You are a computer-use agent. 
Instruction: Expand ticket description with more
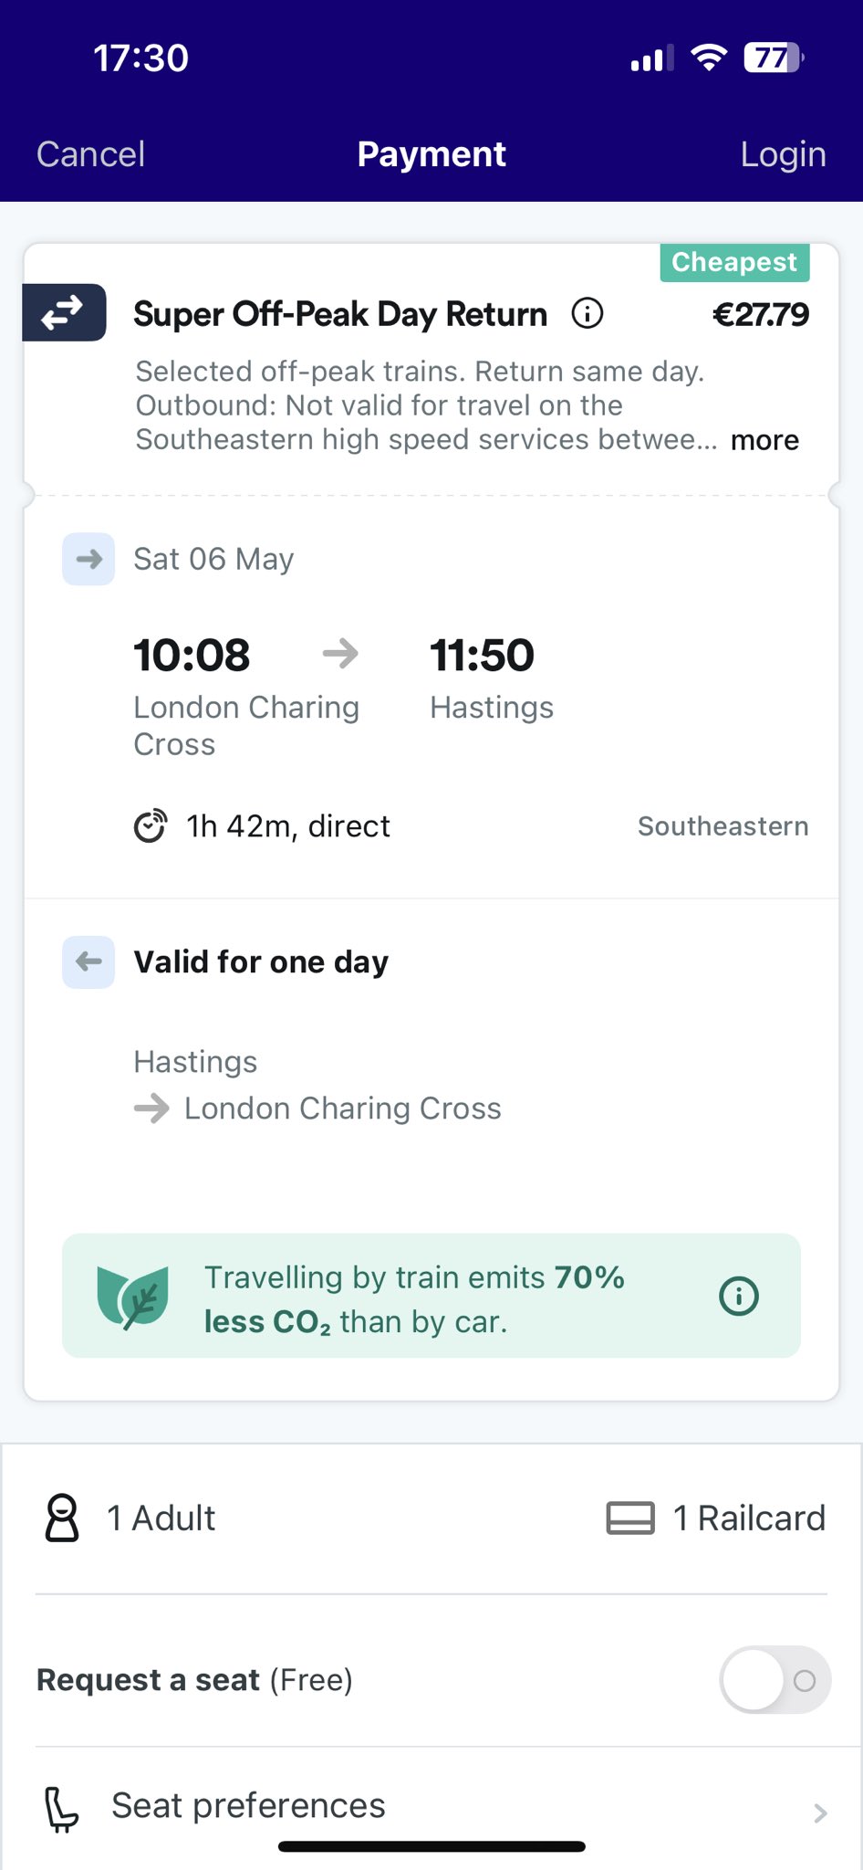click(x=764, y=440)
